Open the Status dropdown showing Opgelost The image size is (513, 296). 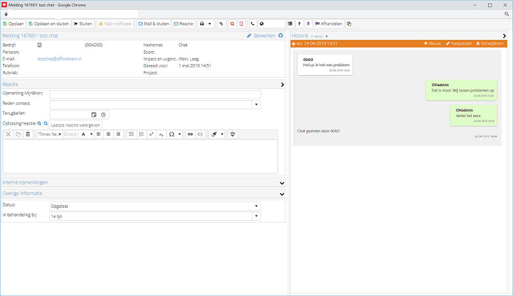pyautogui.click(x=155, y=206)
